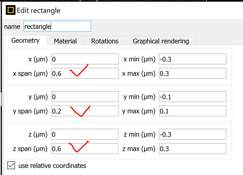Open the Rotations tab
Screen dimensions: 243x175
[x=105, y=41]
